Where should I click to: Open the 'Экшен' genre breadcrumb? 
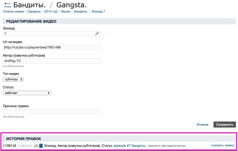tap(66, 11)
